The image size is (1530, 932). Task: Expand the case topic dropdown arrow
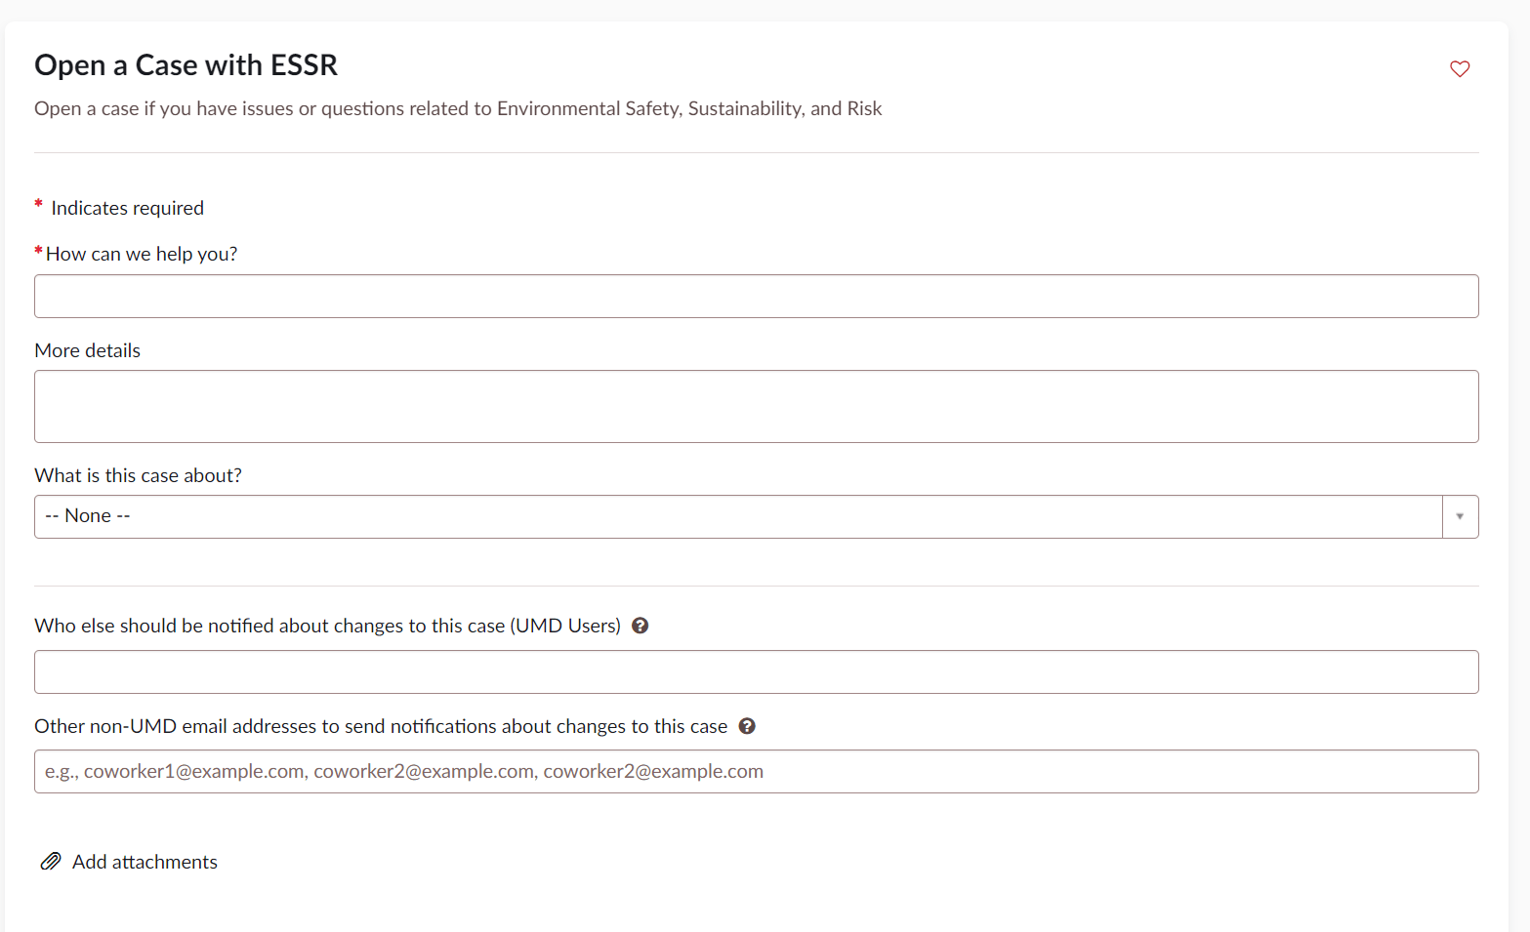pyautogui.click(x=1460, y=516)
